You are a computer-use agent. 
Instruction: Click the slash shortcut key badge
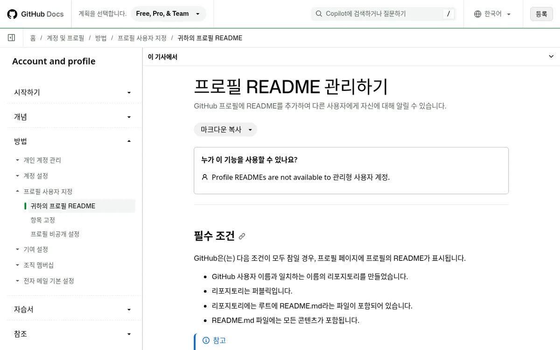coord(448,14)
